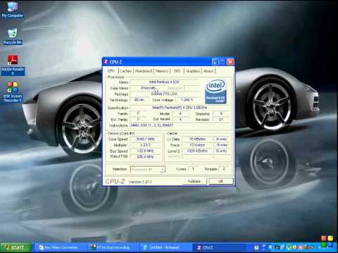Click the recording hotkey taskbar button

(x=112, y=247)
